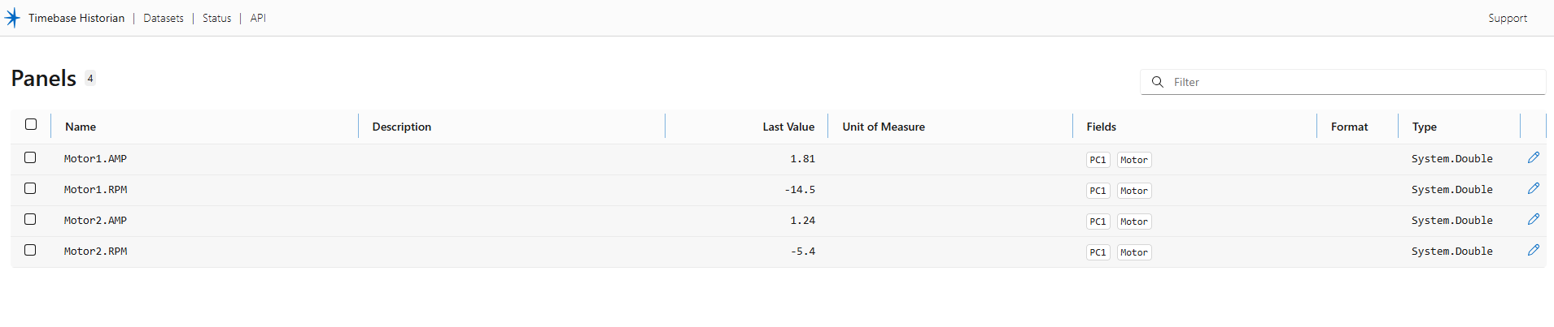The height and width of the screenshot is (327, 1554).
Task: Click the Motor field tag on Motor2.RPM
Action: (x=1133, y=252)
